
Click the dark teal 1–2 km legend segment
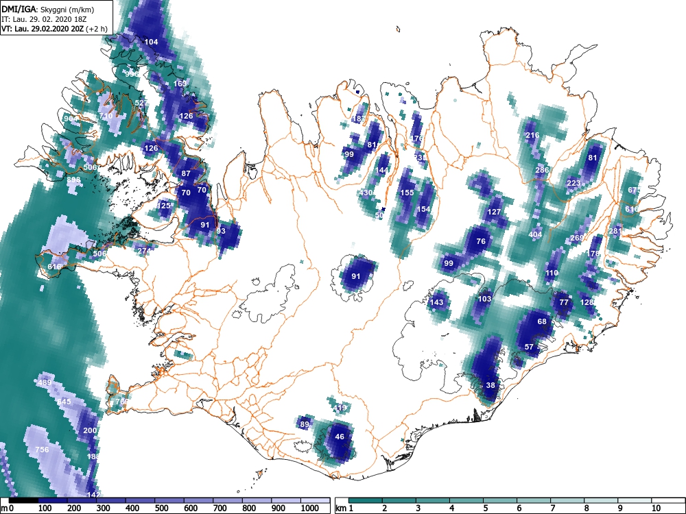point(366,500)
